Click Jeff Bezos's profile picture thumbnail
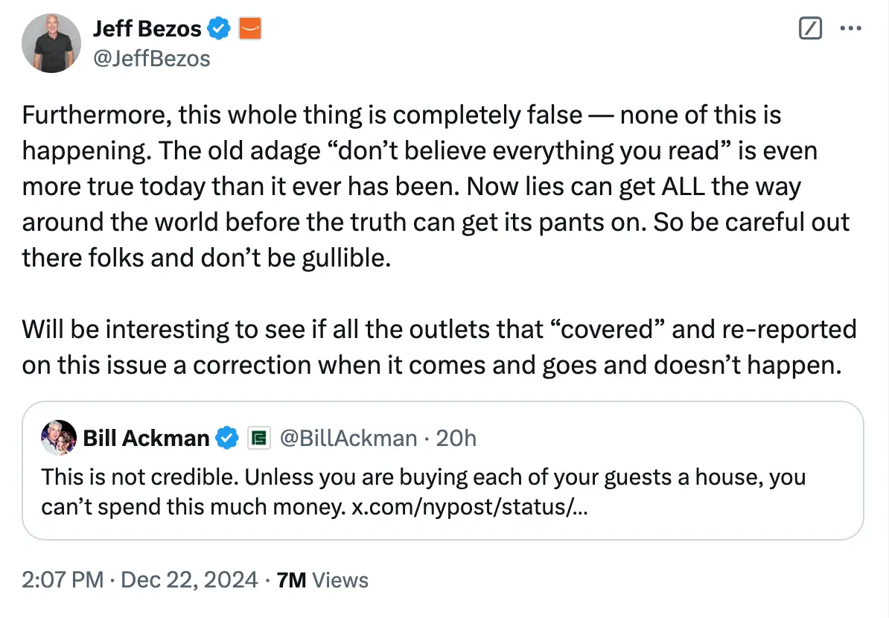Screen dimensions: 889x618 click(x=51, y=43)
